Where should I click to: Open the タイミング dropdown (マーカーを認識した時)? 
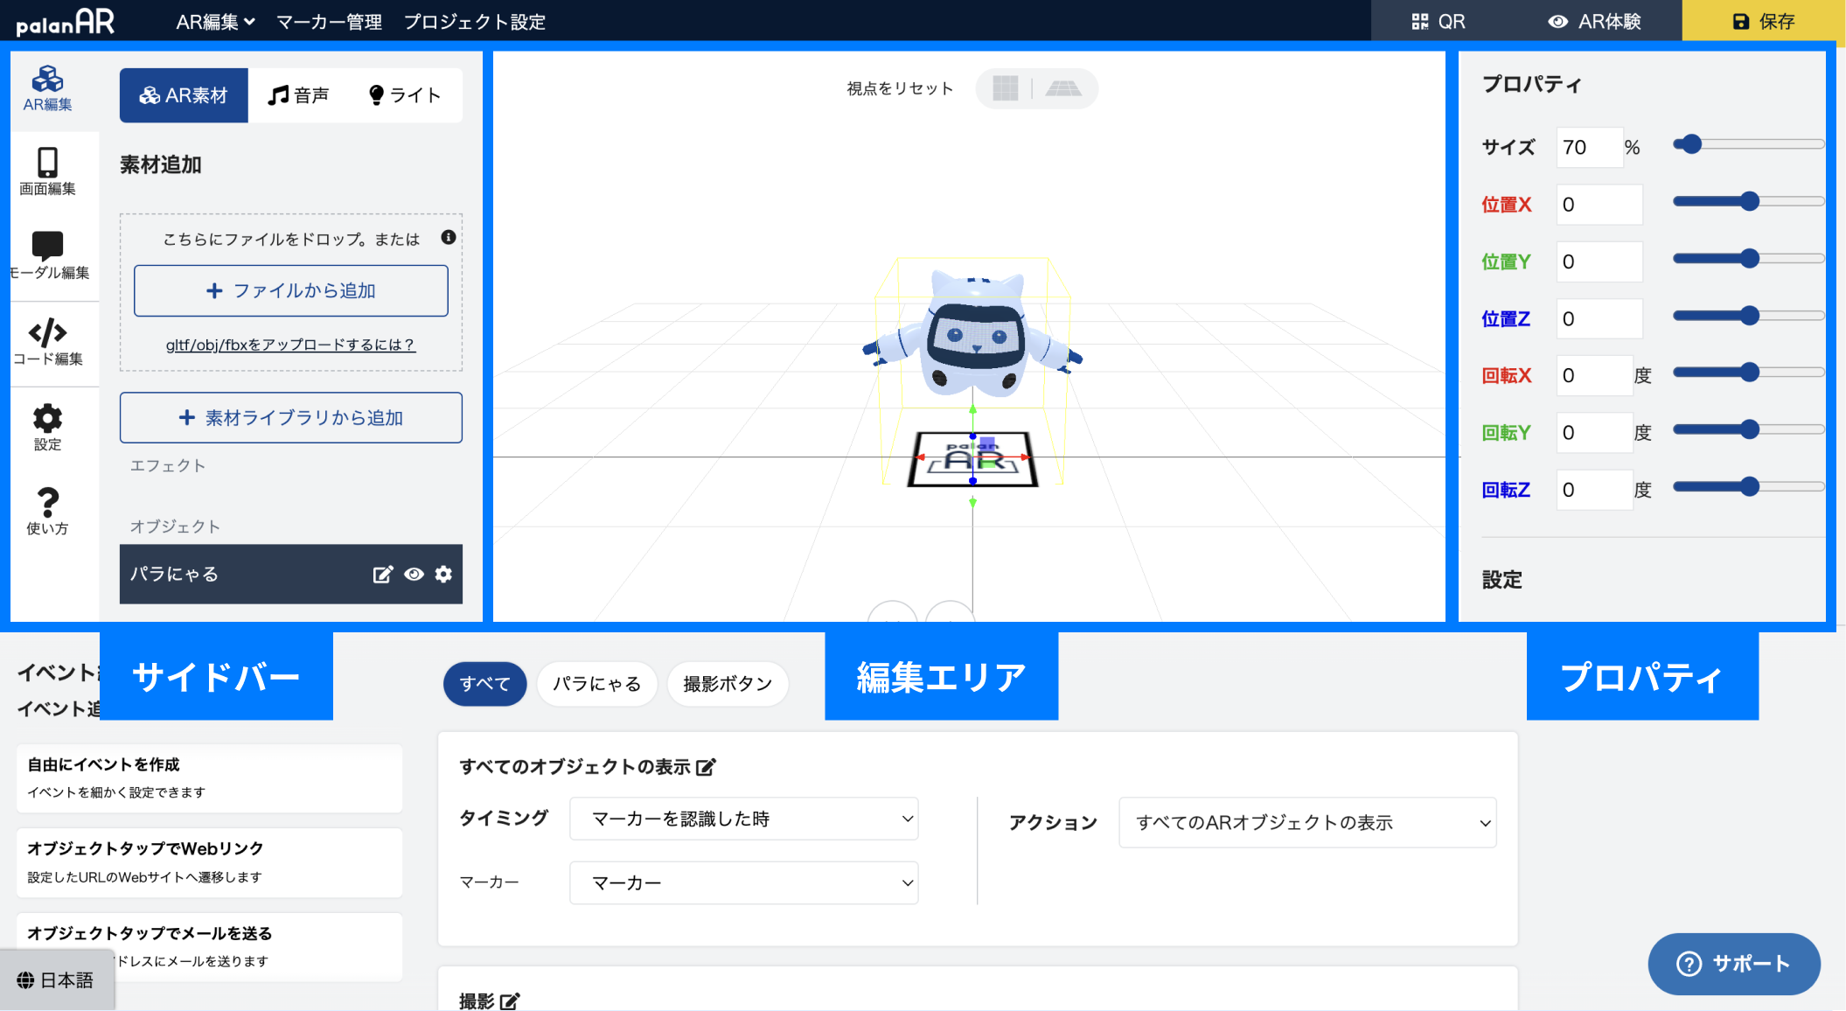[x=743, y=819]
